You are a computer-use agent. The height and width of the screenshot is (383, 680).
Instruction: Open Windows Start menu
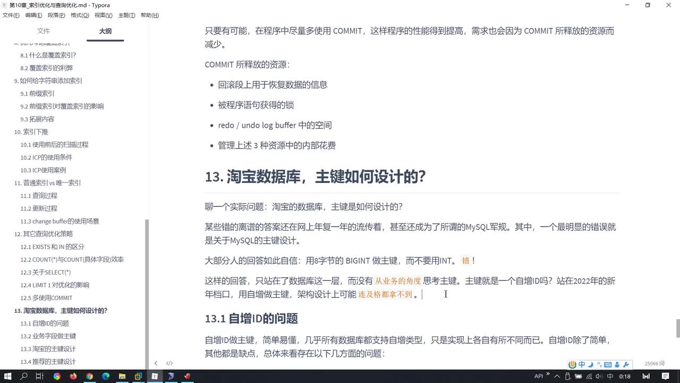(7, 376)
